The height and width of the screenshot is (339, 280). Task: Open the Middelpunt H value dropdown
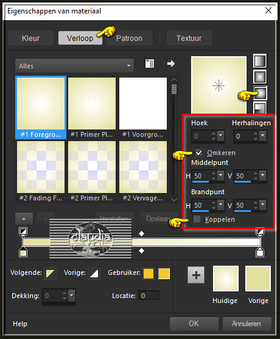pyautogui.click(x=221, y=175)
